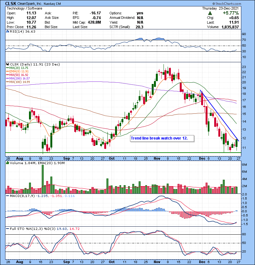Click the tallest green volume bar in August
Screen dimensions: 255x265
coord(43,179)
